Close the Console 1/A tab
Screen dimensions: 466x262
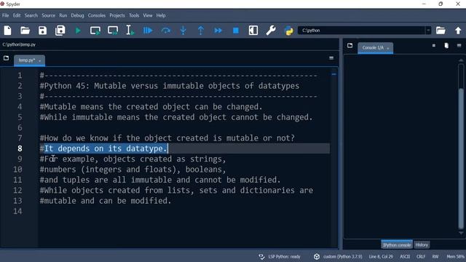(388, 48)
